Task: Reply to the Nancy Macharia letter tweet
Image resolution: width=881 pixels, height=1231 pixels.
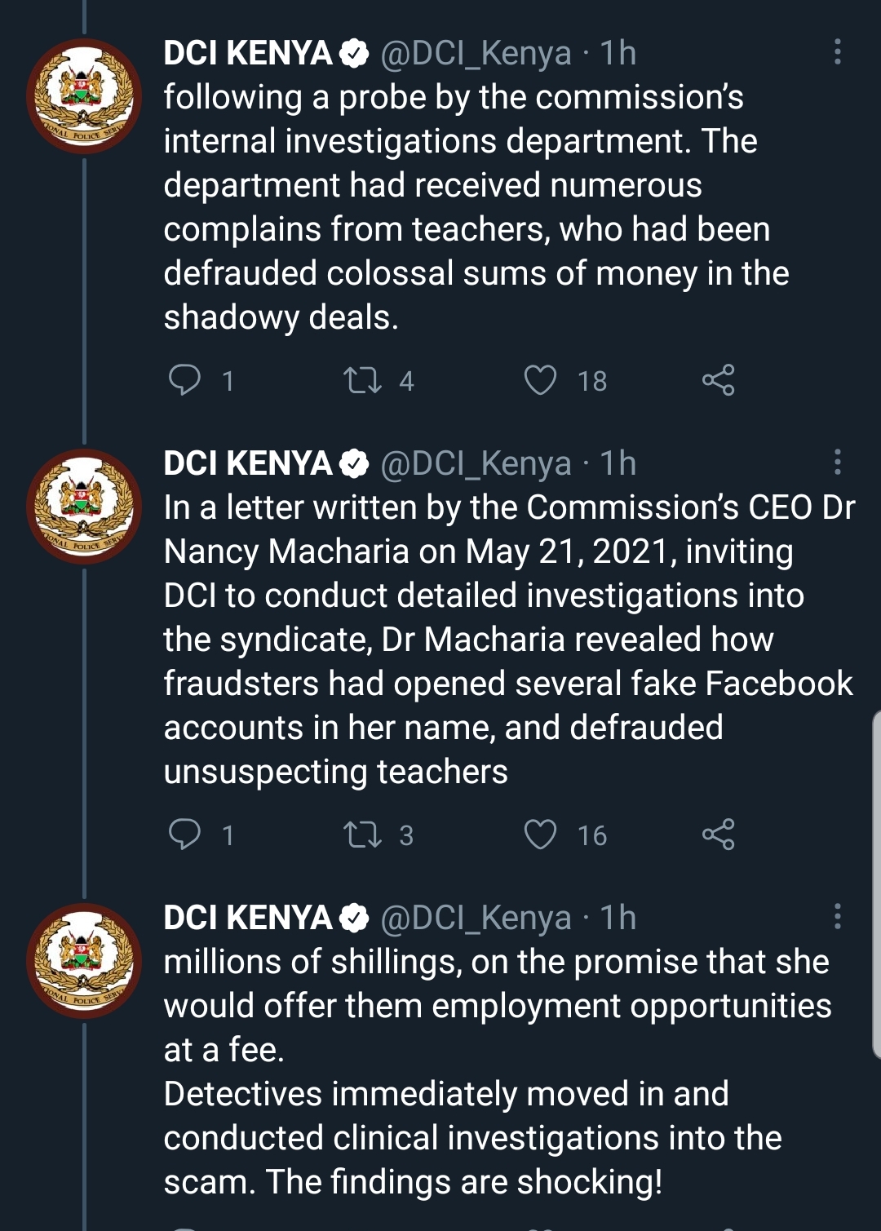Action: click(x=184, y=835)
